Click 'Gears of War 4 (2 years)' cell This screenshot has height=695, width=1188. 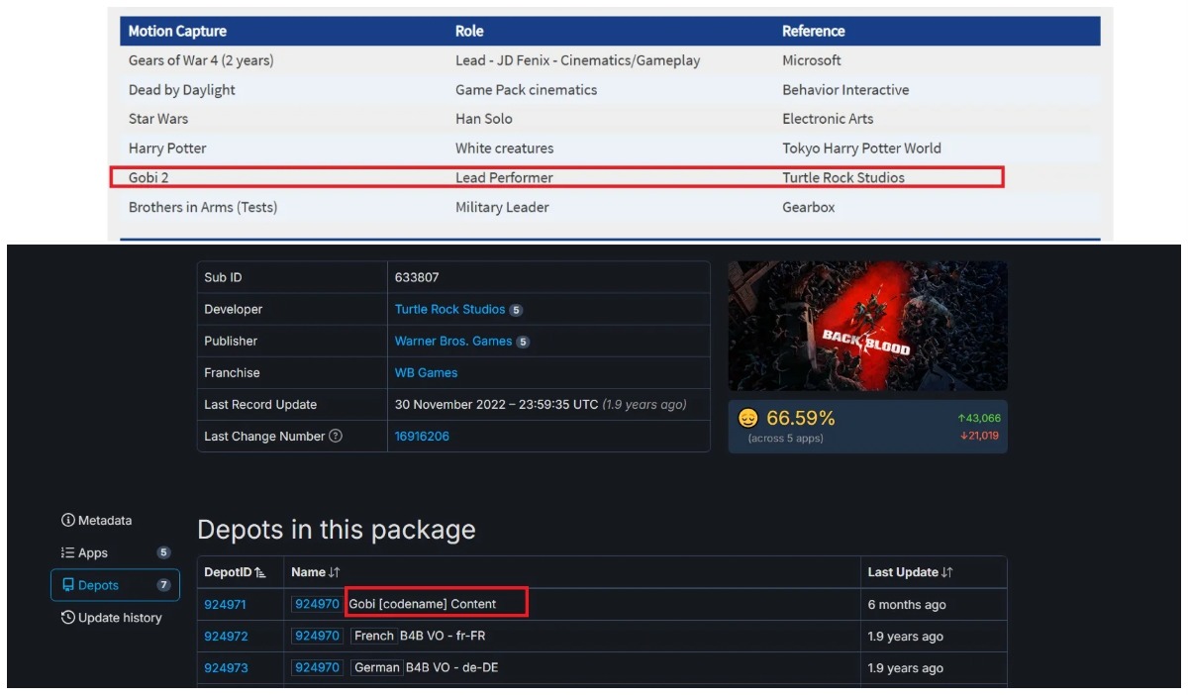click(x=201, y=60)
